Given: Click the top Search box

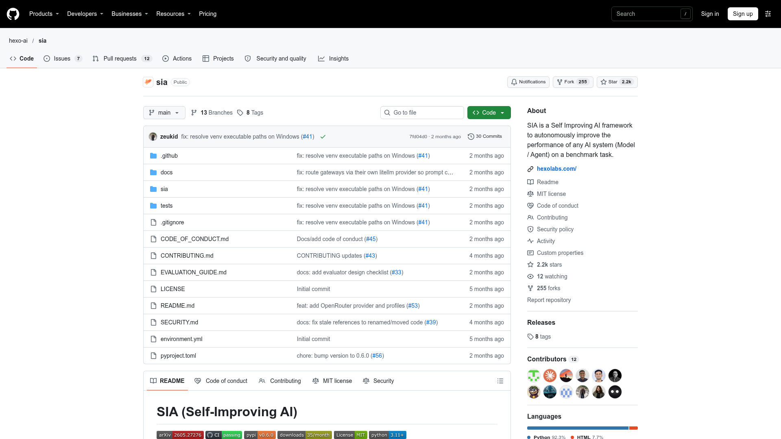Looking at the screenshot, I should 652,14.
